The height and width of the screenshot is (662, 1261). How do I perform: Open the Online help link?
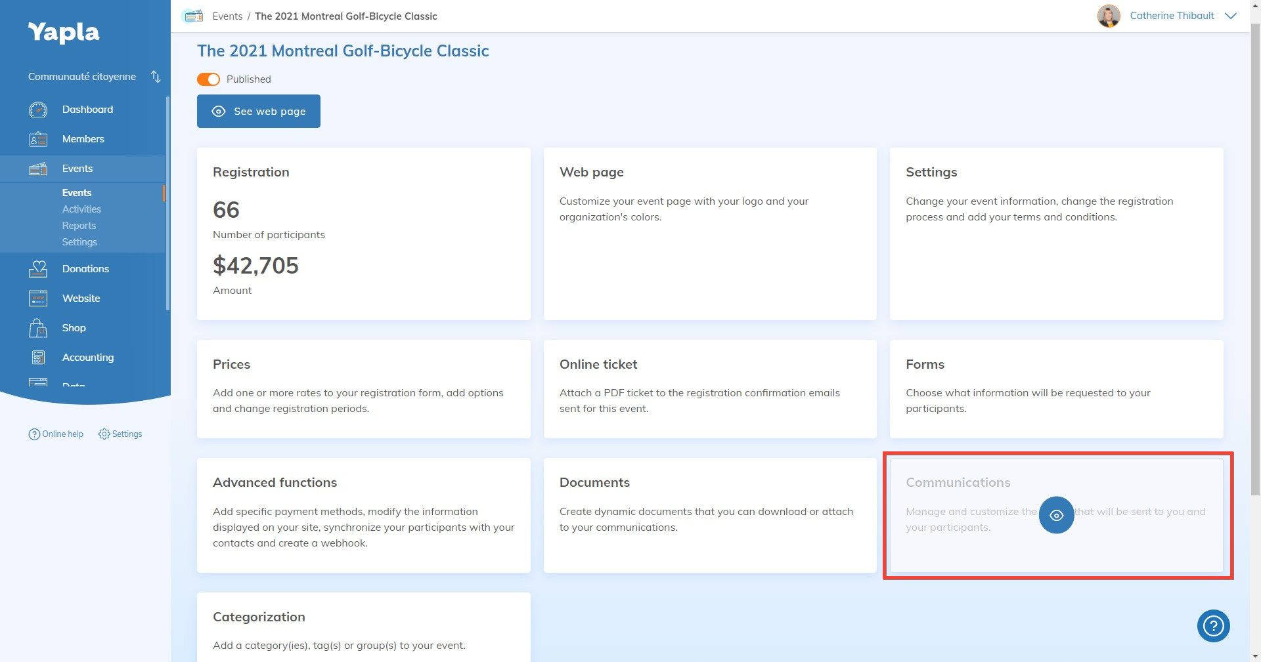[56, 434]
